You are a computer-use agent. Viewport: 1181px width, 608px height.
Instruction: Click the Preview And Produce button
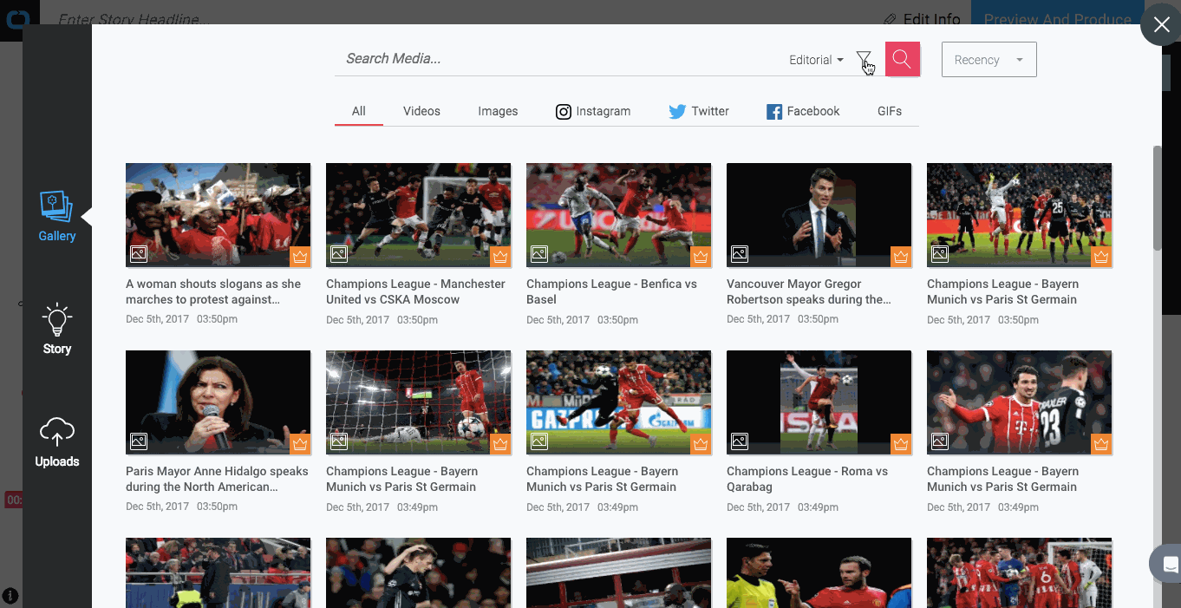pos(1057,19)
